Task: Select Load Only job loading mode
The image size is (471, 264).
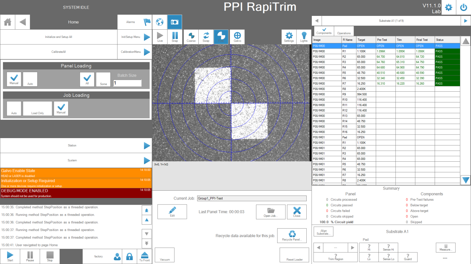Action: (37, 108)
